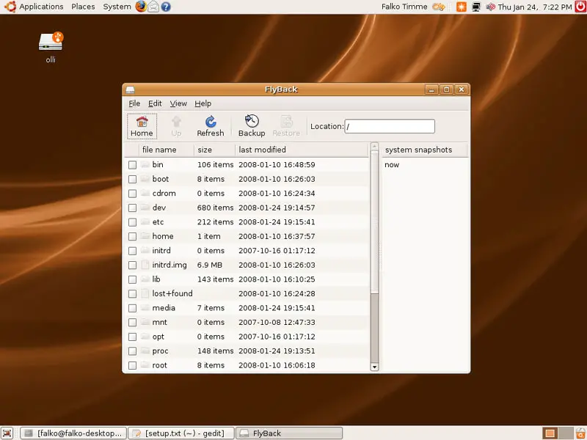Click the clock showing Thu Jan 24
587x440 pixels.
[535, 7]
